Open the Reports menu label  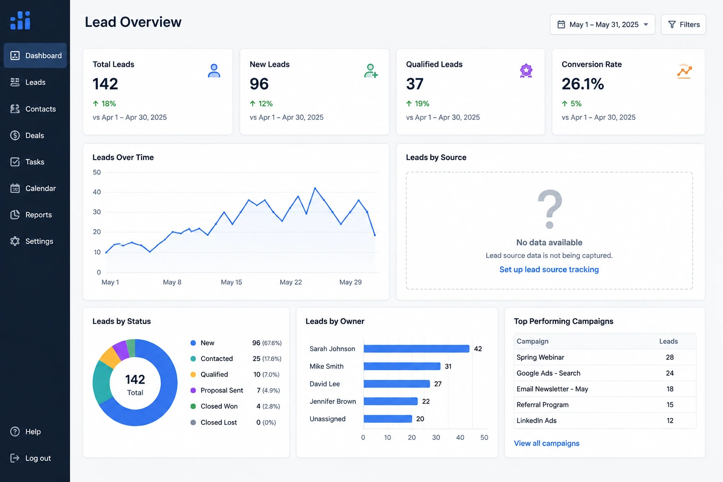coord(39,215)
